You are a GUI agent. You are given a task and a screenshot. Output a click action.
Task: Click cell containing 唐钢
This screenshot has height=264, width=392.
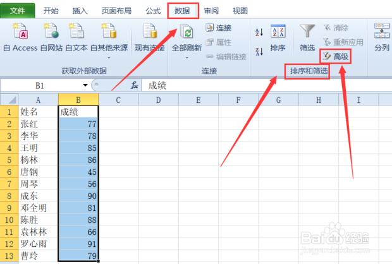[38, 172]
